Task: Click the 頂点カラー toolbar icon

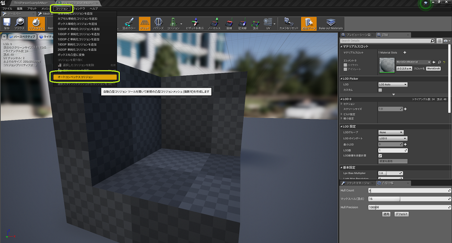Action: [x=129, y=23]
